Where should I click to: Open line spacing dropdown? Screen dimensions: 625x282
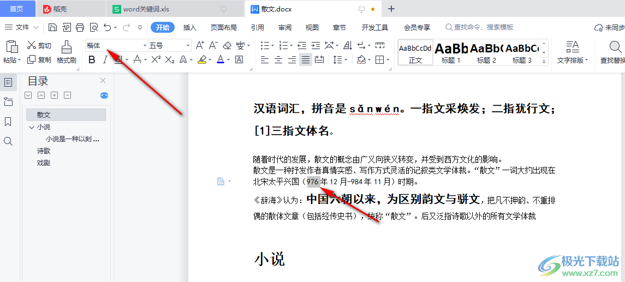(x=346, y=60)
